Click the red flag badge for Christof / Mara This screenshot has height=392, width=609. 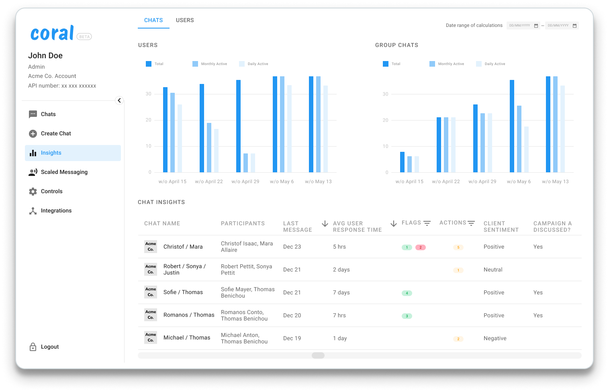pyautogui.click(x=421, y=247)
